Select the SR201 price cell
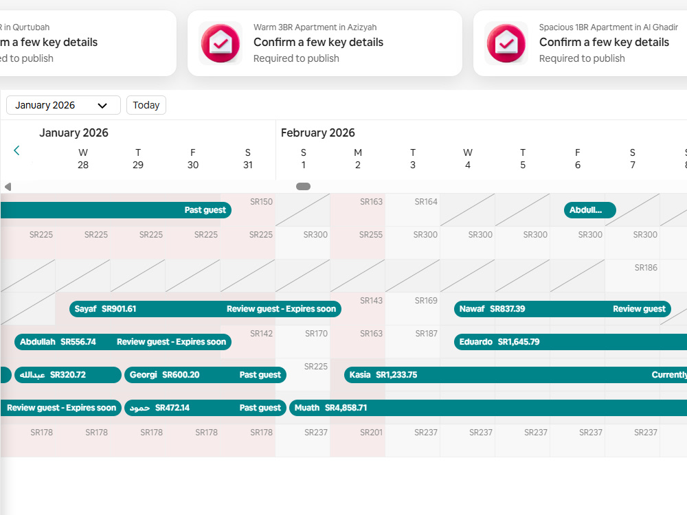 click(358, 441)
